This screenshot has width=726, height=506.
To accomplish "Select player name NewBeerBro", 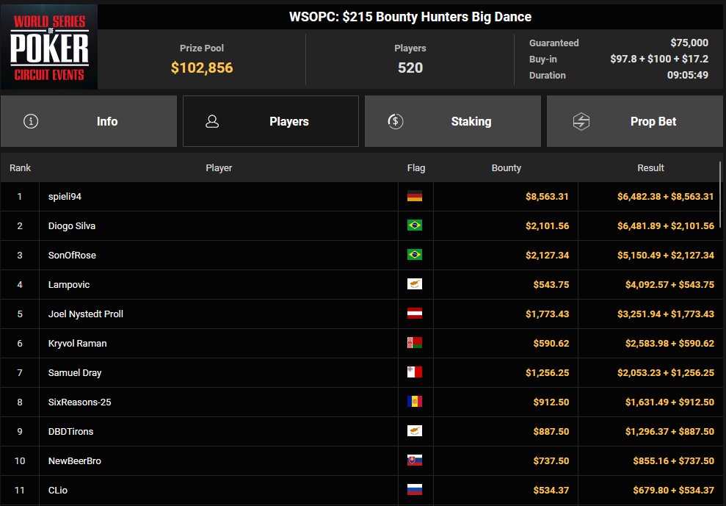I will tap(74, 460).
